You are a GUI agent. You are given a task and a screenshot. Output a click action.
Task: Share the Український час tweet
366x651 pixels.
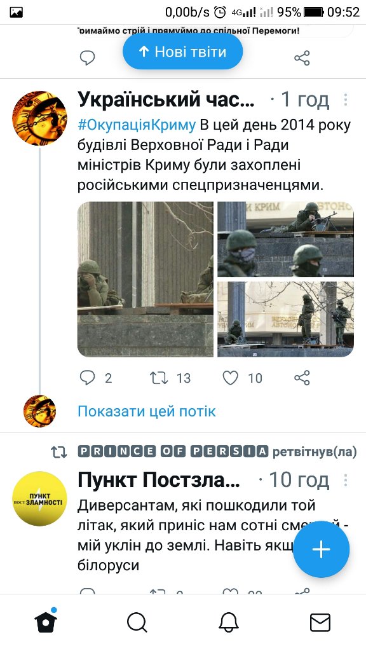click(x=302, y=378)
